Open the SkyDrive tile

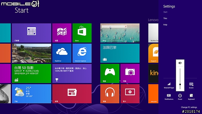point(62,53)
